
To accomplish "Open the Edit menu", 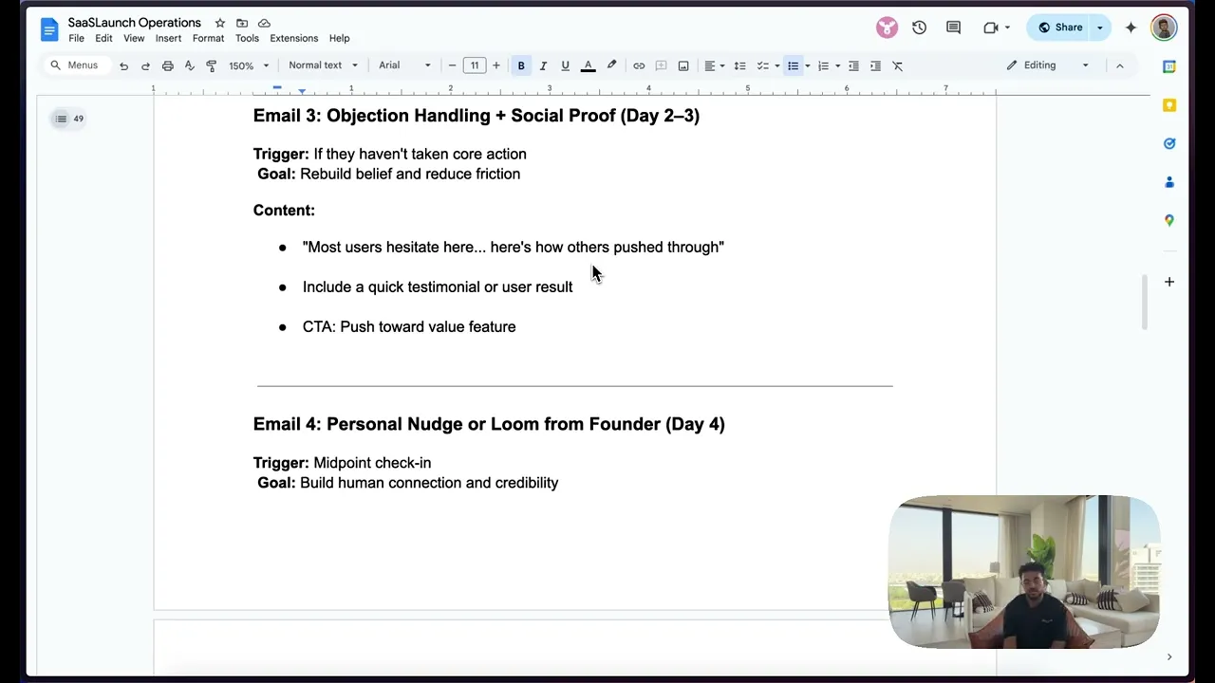I will (103, 38).
